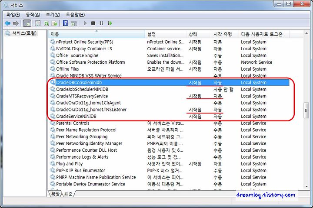Click the gear icon of OracleJobSchedulerNINIDB

[x=53, y=89]
